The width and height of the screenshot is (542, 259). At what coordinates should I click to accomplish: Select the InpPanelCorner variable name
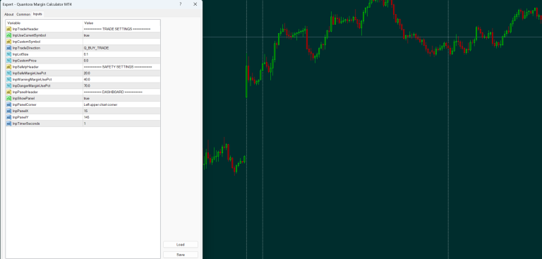point(24,104)
